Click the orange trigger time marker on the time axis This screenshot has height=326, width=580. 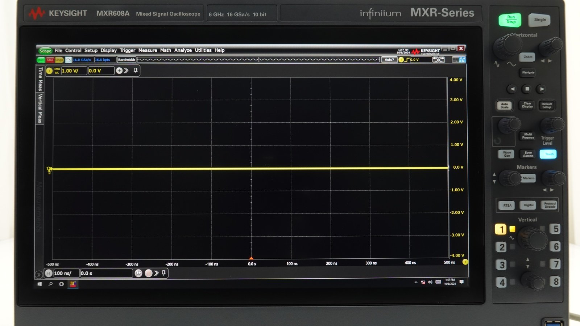[251, 258]
